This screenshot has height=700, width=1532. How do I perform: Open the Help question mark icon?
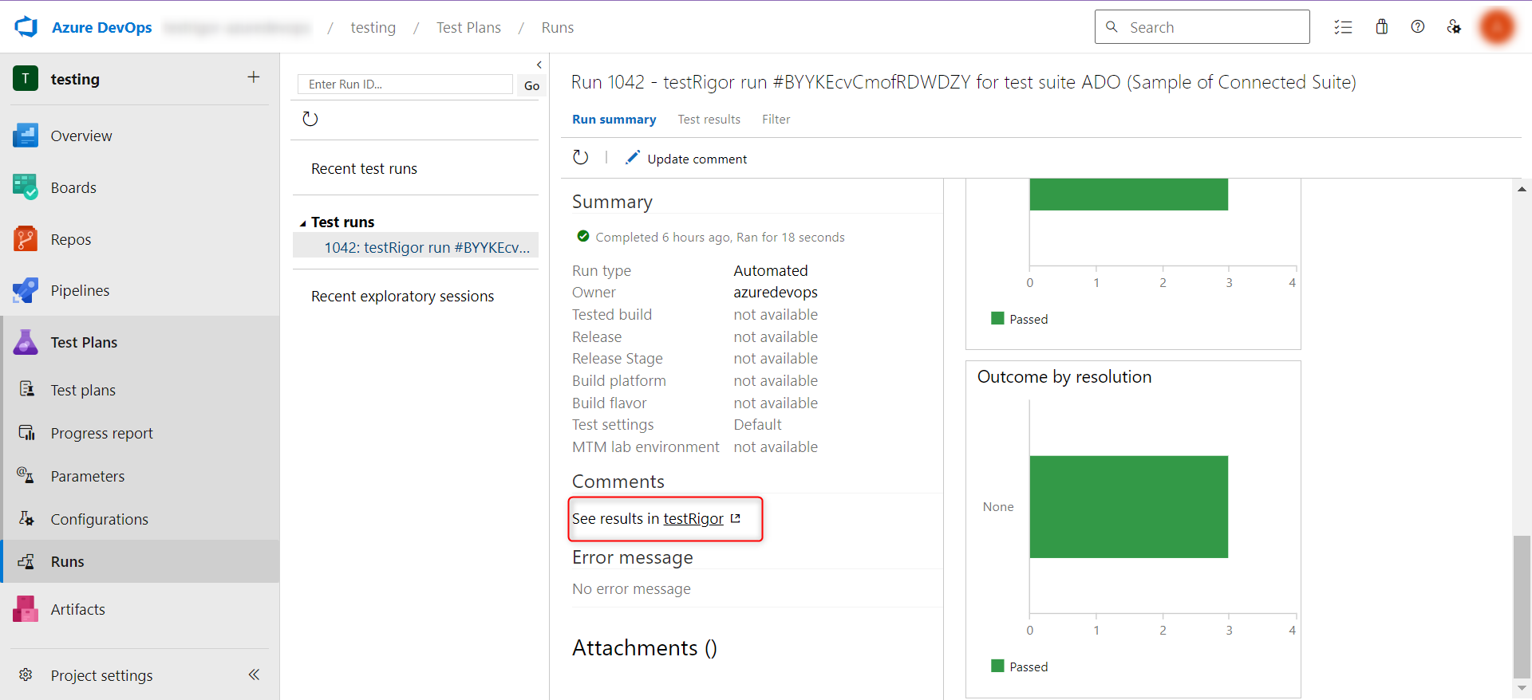point(1418,27)
